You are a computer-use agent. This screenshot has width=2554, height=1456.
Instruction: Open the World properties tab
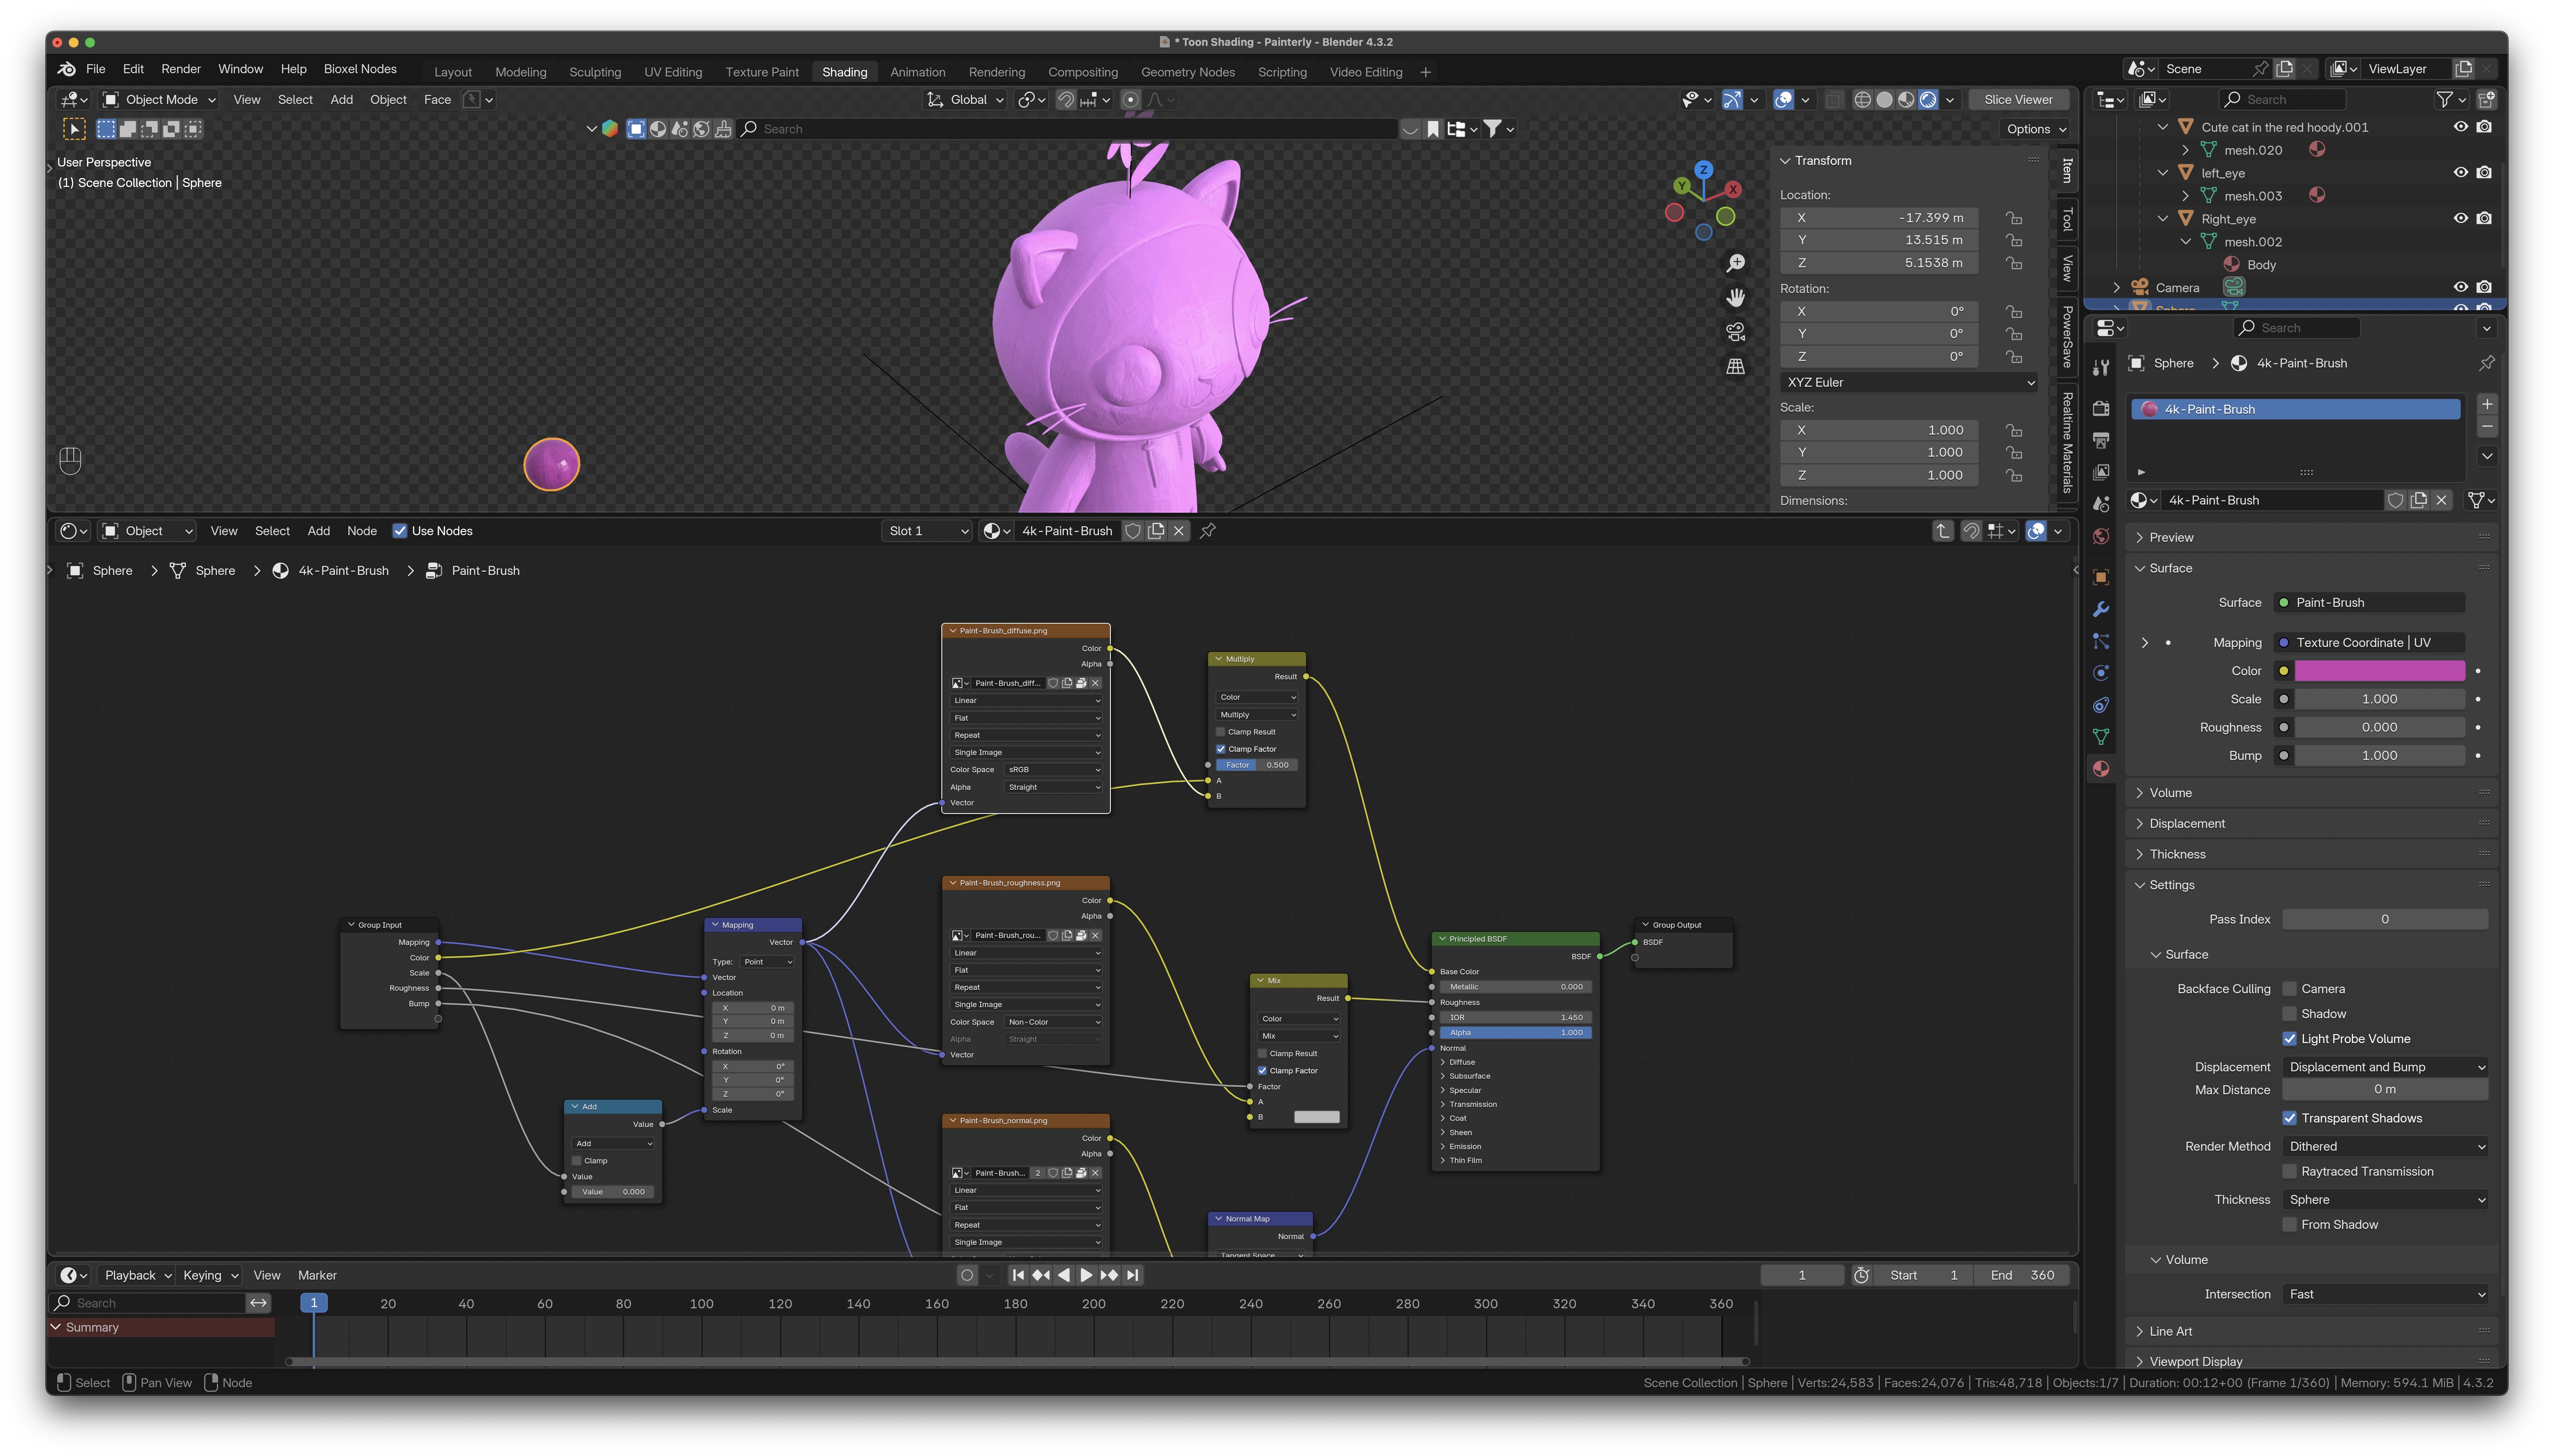[x=2101, y=537]
